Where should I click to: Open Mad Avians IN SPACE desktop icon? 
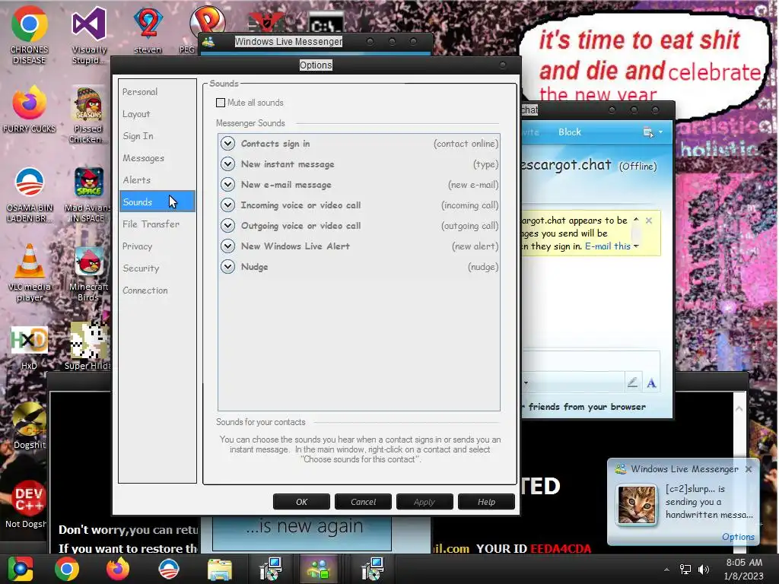(87, 195)
